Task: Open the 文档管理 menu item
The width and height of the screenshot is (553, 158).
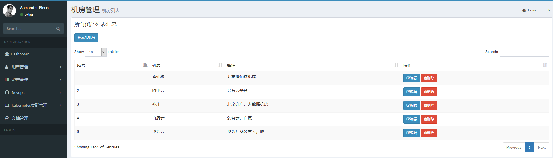Action: pos(33,118)
